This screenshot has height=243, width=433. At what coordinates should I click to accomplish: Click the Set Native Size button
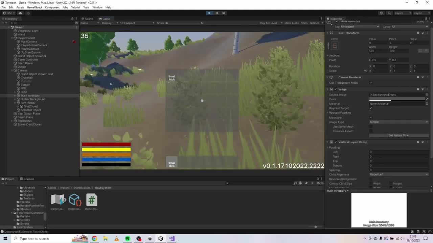398,135
